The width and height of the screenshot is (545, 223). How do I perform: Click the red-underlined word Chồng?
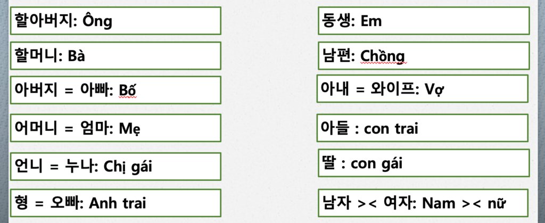tap(383, 55)
